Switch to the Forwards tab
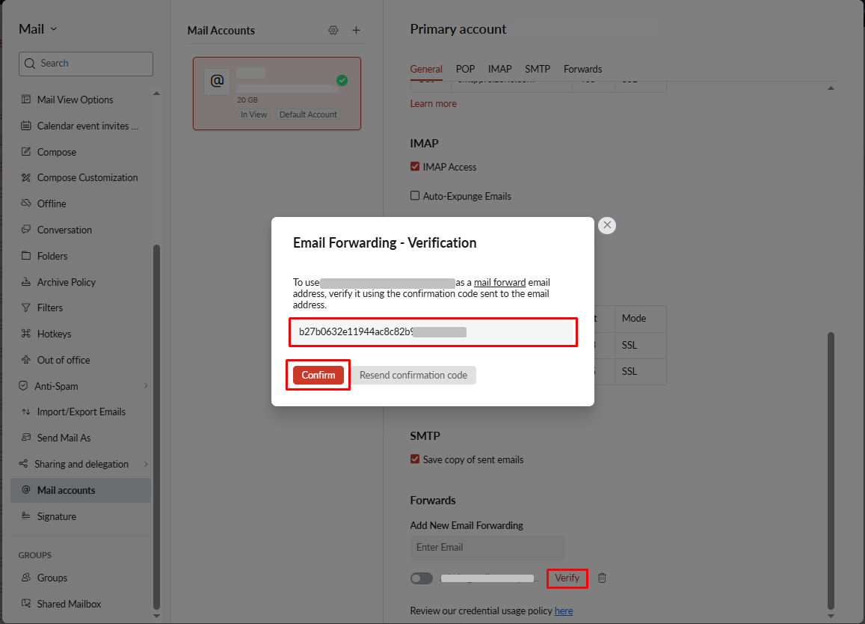The width and height of the screenshot is (865, 624). [x=582, y=69]
